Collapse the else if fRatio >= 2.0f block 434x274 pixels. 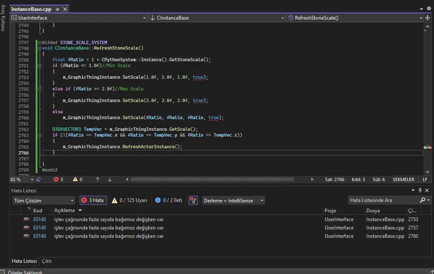pyautogui.click(x=40, y=89)
